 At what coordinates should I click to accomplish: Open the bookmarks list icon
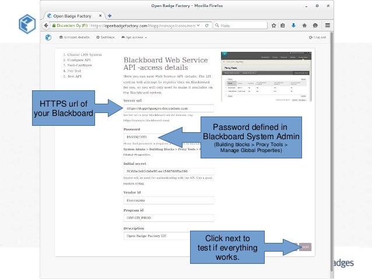pos(283,26)
